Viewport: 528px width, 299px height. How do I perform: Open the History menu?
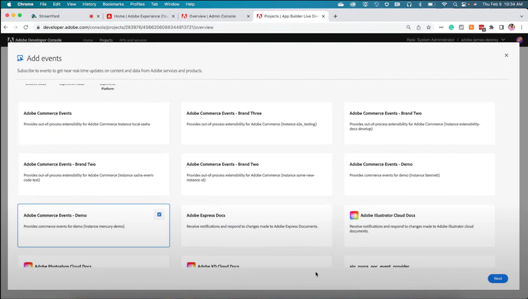point(89,4)
